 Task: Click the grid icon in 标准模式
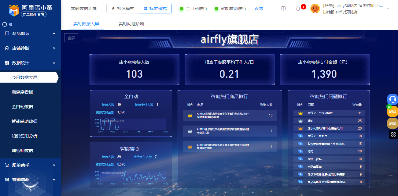[146, 9]
